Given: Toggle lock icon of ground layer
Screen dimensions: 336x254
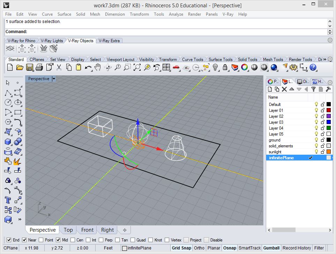Looking at the screenshot, I should (x=323, y=140).
